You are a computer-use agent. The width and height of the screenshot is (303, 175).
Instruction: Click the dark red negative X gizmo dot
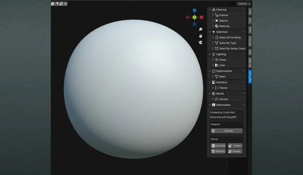[187, 17]
